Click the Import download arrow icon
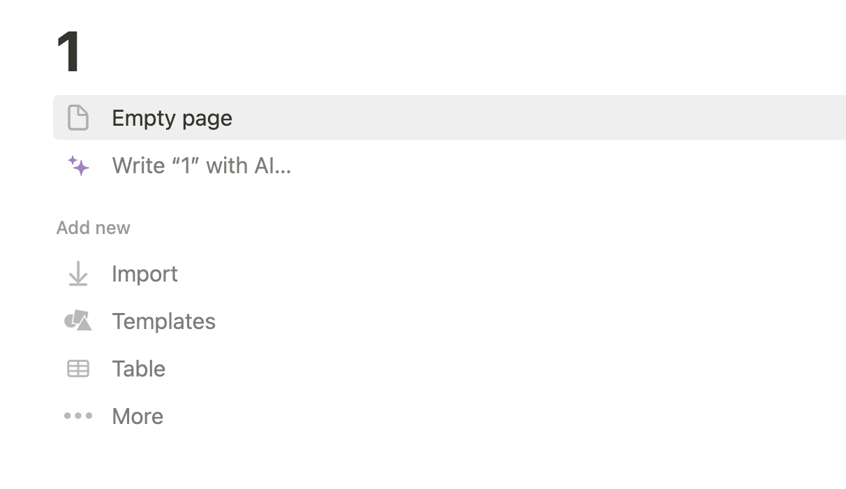Image resolution: width=846 pixels, height=489 pixels. pos(78,273)
